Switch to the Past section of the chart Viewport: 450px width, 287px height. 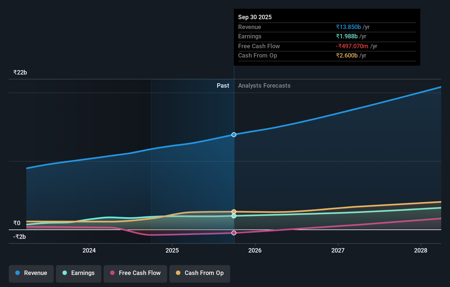point(223,85)
